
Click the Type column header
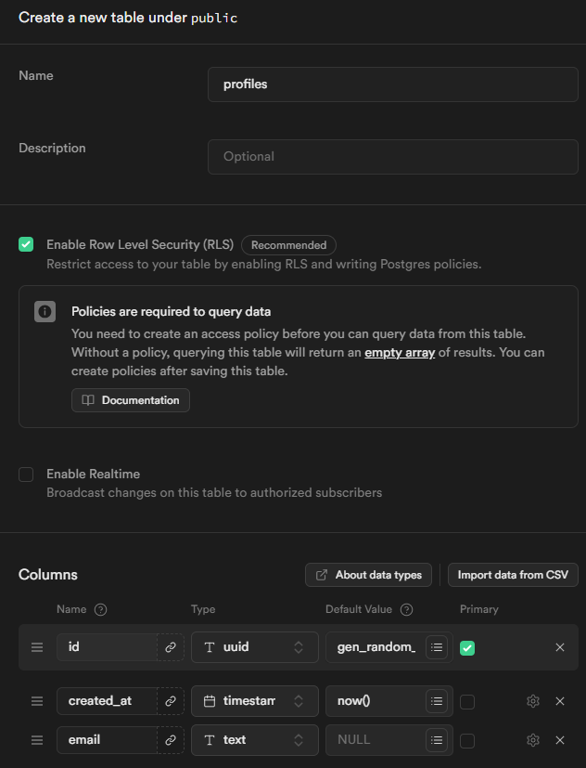point(203,609)
